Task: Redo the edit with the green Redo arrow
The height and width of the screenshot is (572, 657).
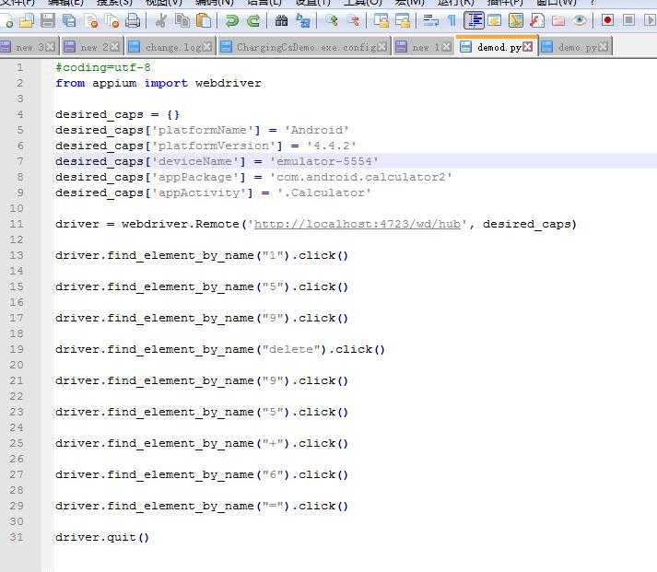Action: (x=253, y=20)
